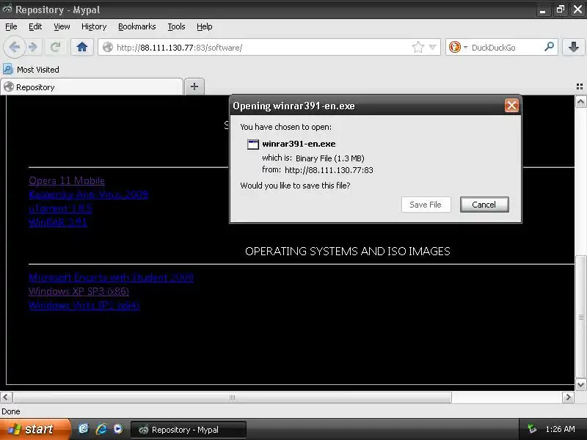Image resolution: width=587 pixels, height=440 pixels.
Task: Open the Opera 11 Mobile link
Action: pos(67,180)
